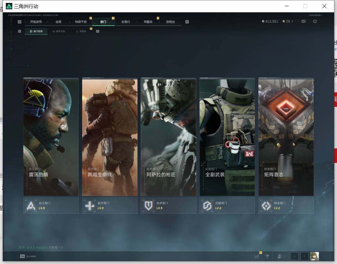Click the plus next to 29 currency
Viewport: 337px width, 264px height.
pyautogui.click(x=292, y=21)
